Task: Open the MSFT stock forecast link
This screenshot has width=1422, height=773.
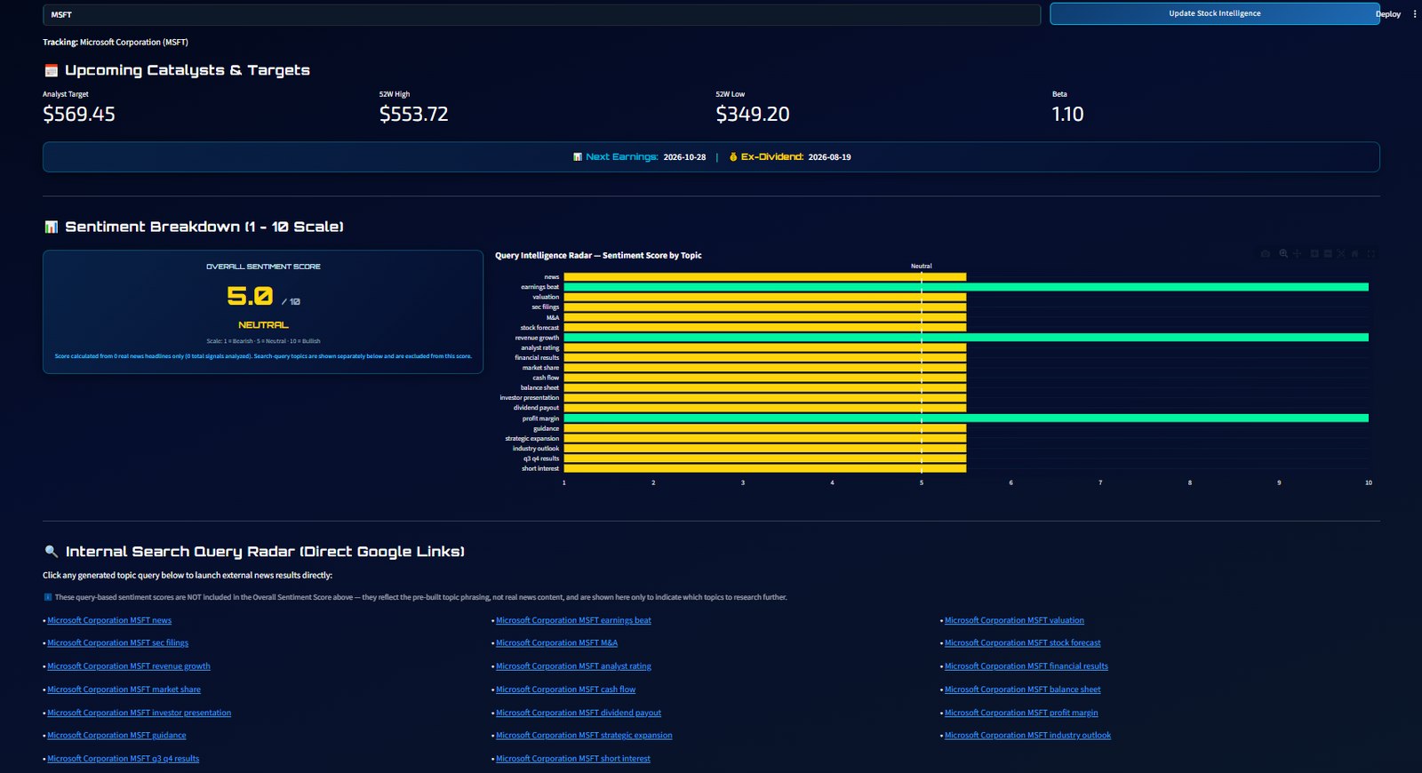Action: click(1022, 642)
